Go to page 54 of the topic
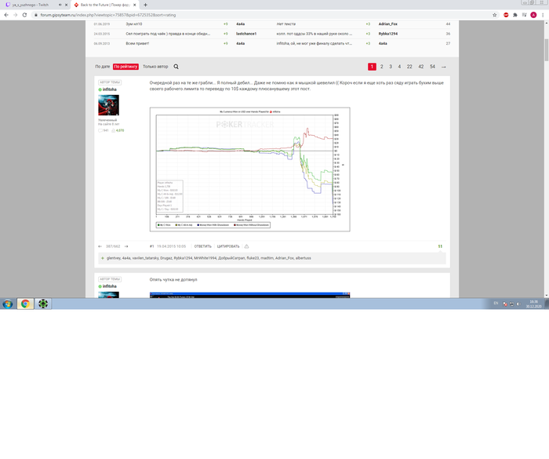This screenshot has width=549, height=459. pos(432,67)
